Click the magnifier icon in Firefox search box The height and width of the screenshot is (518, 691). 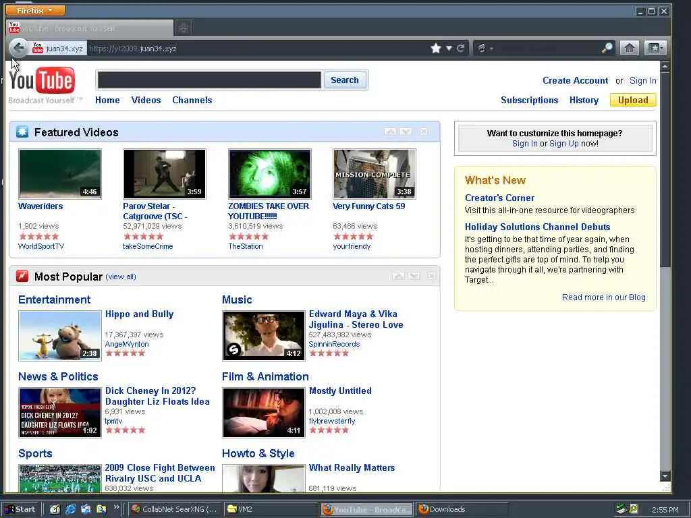pos(607,48)
